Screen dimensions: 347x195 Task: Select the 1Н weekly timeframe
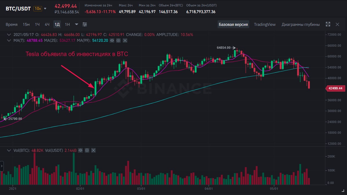67,24
